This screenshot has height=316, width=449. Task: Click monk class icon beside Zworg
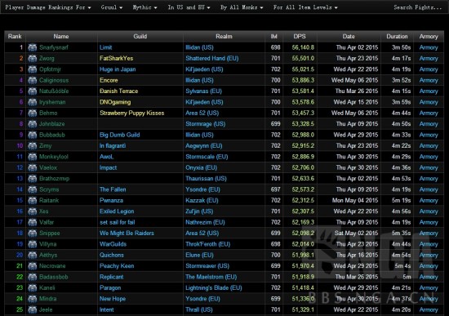point(33,59)
